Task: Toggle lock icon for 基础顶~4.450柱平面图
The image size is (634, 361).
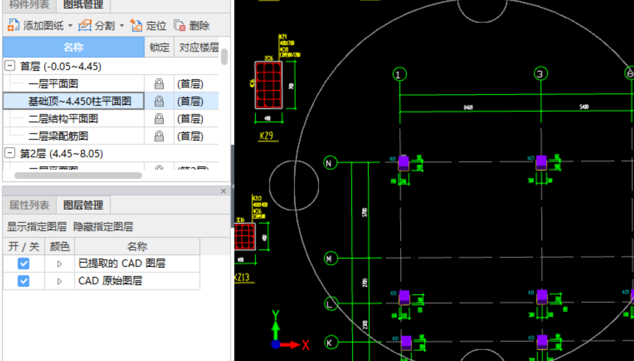Action: [159, 101]
